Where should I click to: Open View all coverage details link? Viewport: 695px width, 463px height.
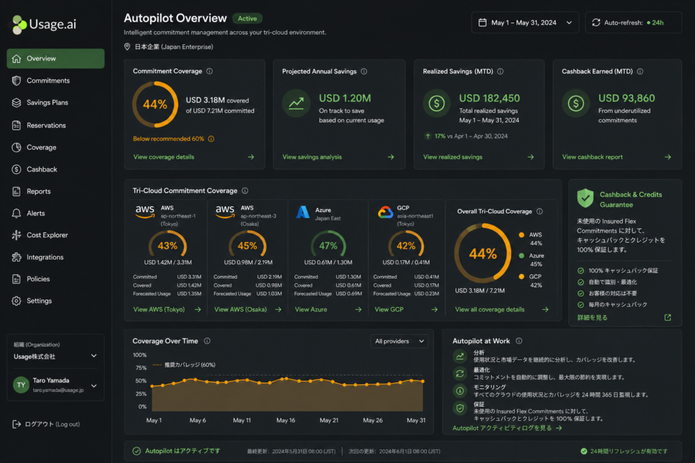click(502, 309)
